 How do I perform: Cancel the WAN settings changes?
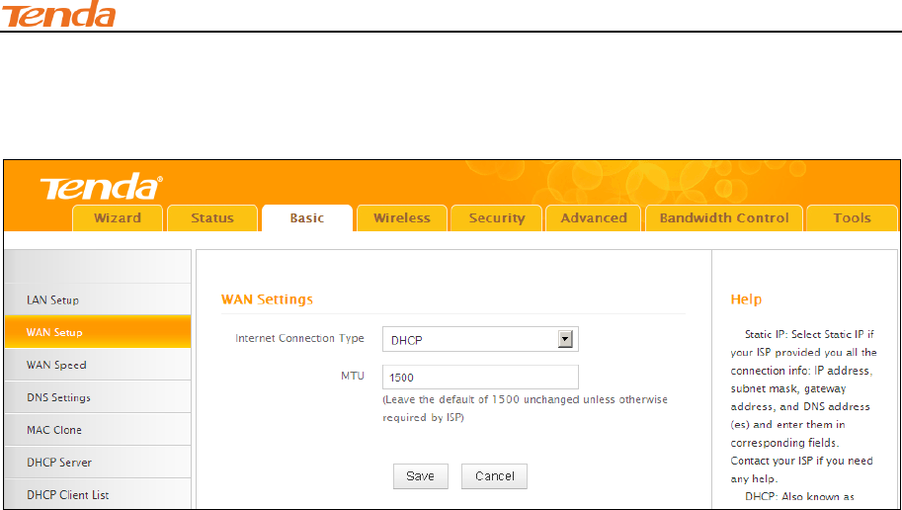494,476
